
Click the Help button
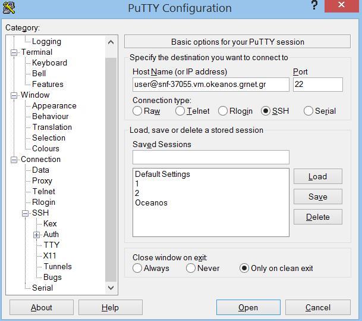[111, 307]
